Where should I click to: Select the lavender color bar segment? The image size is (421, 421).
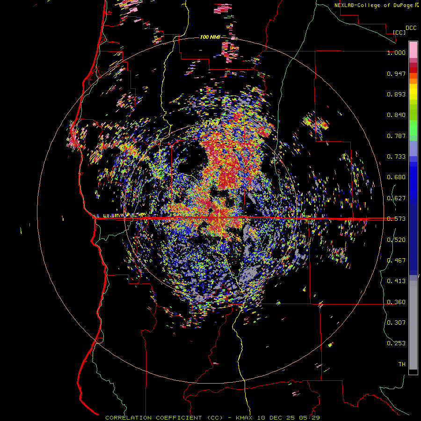point(413,148)
